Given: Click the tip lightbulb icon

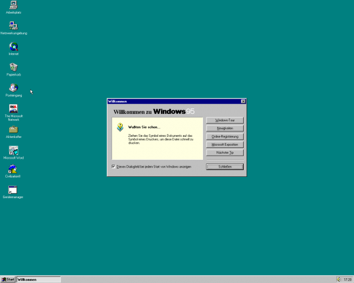Looking at the screenshot, I should (x=120, y=127).
